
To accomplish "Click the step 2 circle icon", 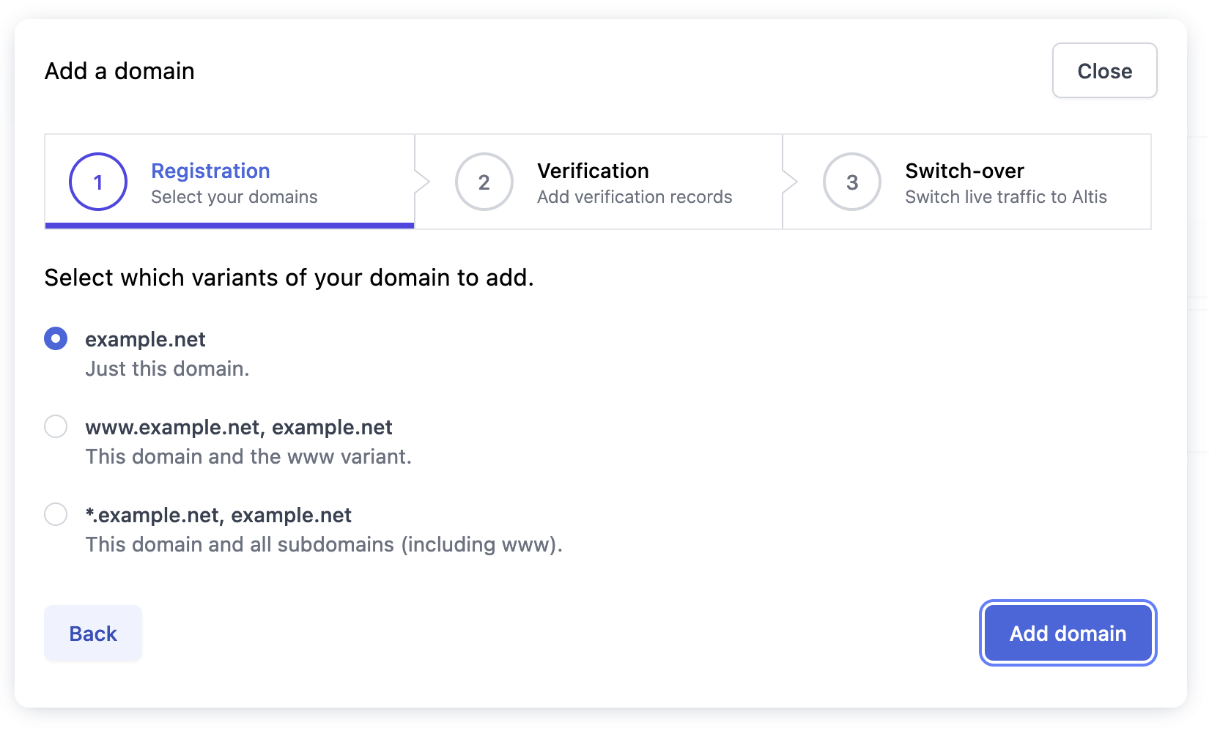I will [484, 182].
